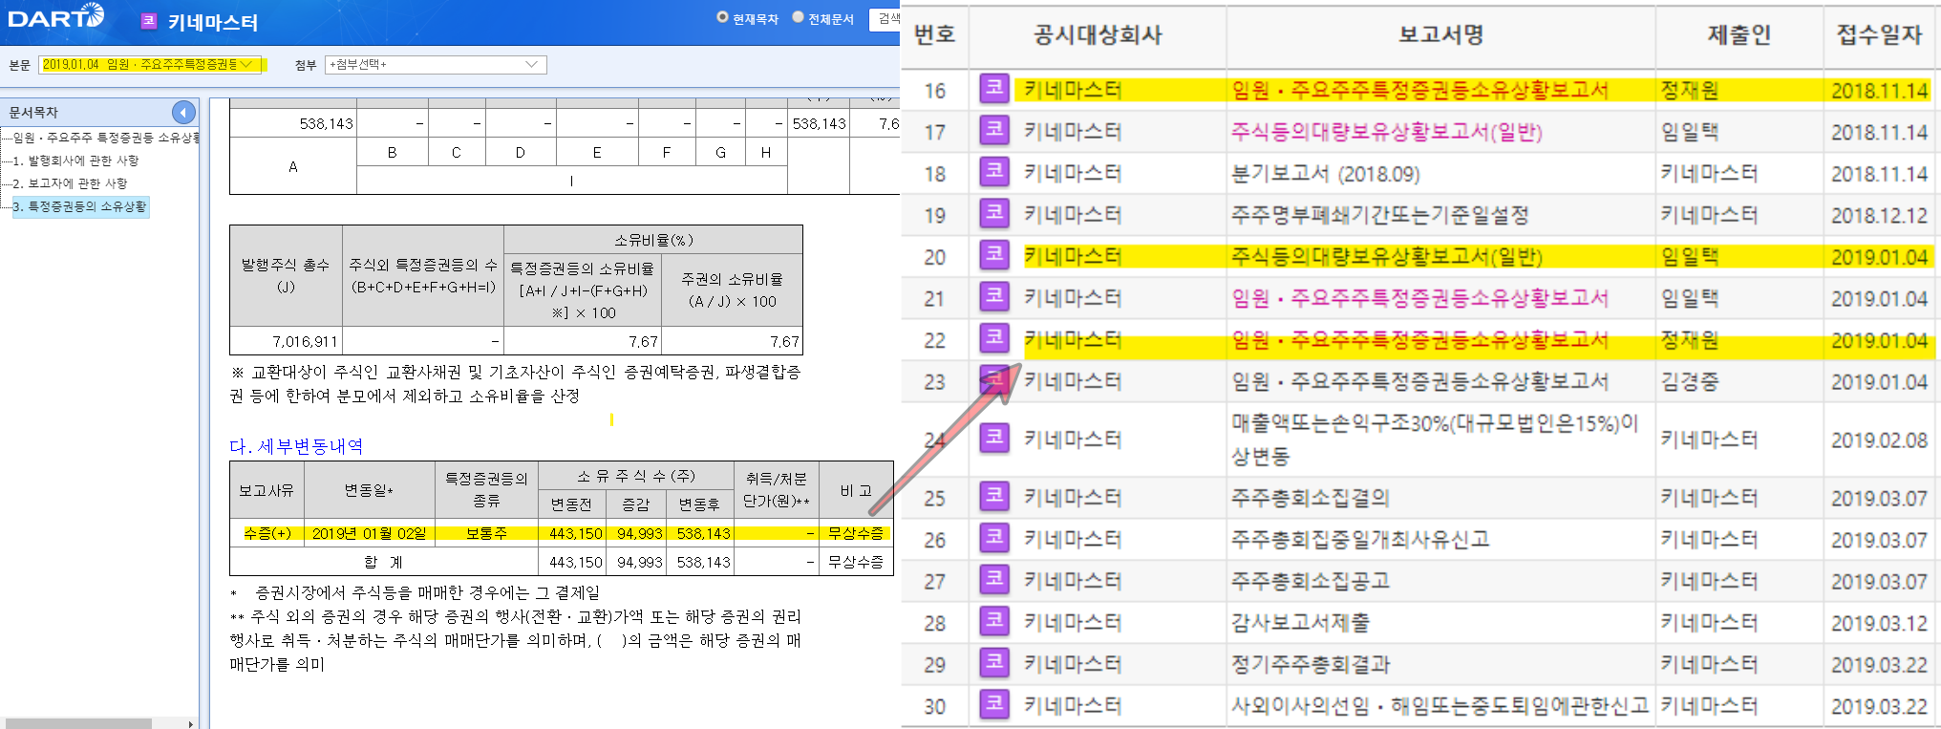Click the 공시대상회사 column header
The height and width of the screenshot is (729, 1941).
[1098, 34]
